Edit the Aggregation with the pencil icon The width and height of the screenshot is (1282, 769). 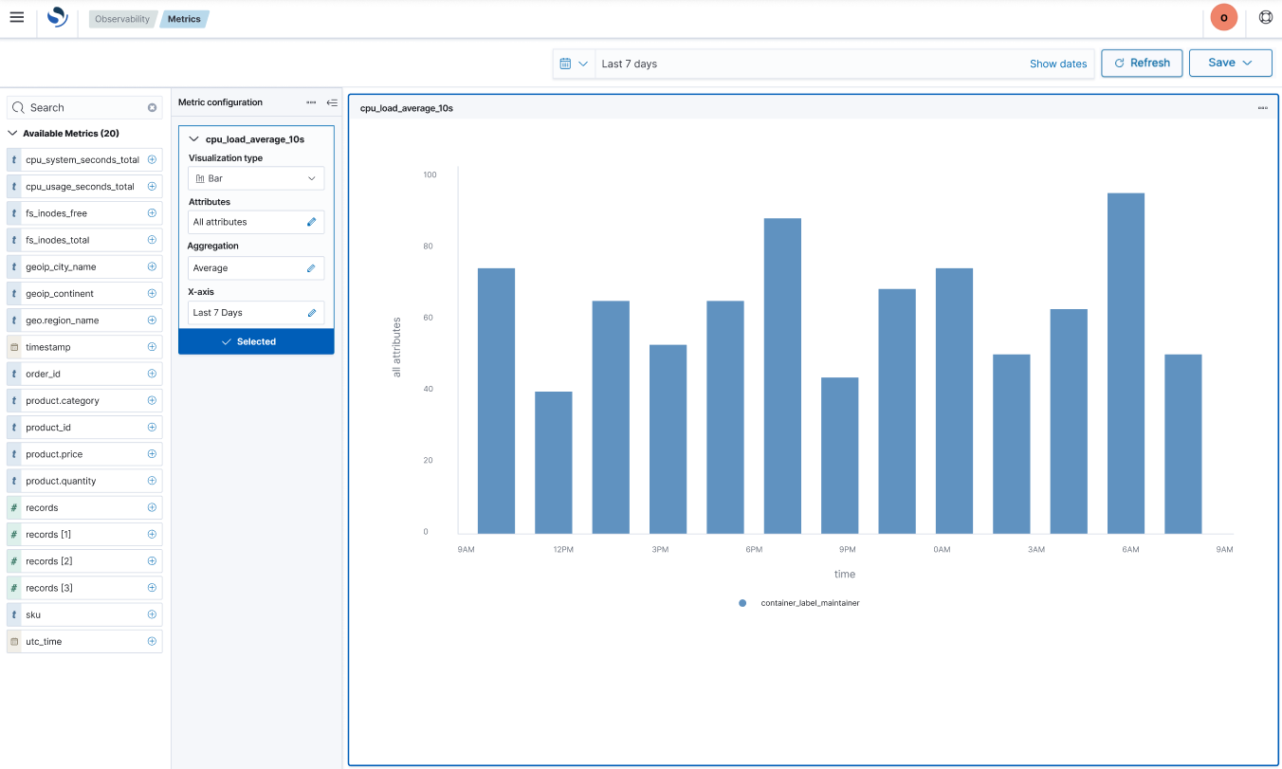coord(311,267)
